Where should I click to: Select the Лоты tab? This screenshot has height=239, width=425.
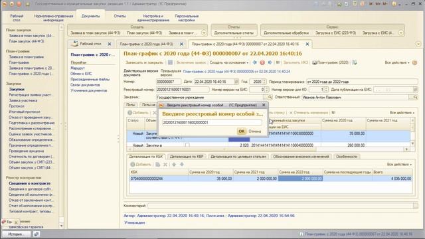click(130, 105)
